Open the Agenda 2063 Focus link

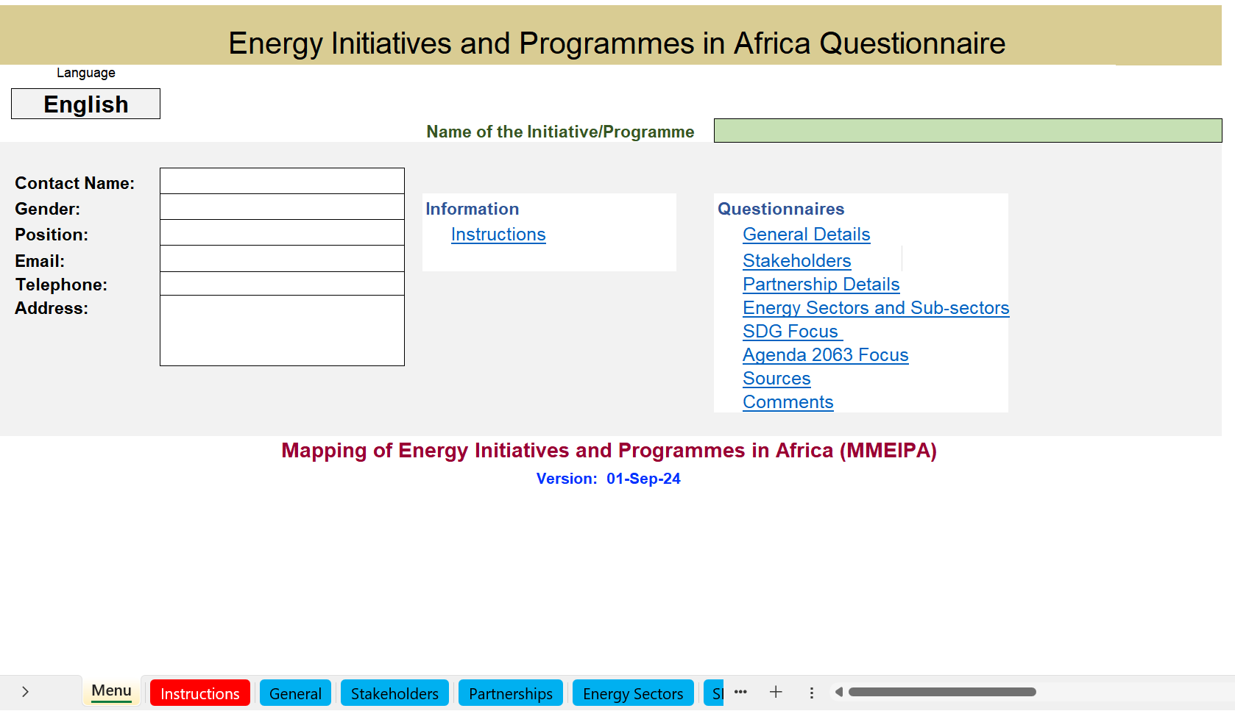[826, 355]
